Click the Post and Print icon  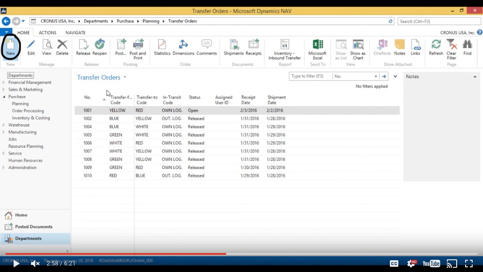click(138, 44)
